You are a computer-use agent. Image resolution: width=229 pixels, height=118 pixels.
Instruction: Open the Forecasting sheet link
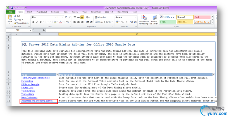click(x=27, y=81)
